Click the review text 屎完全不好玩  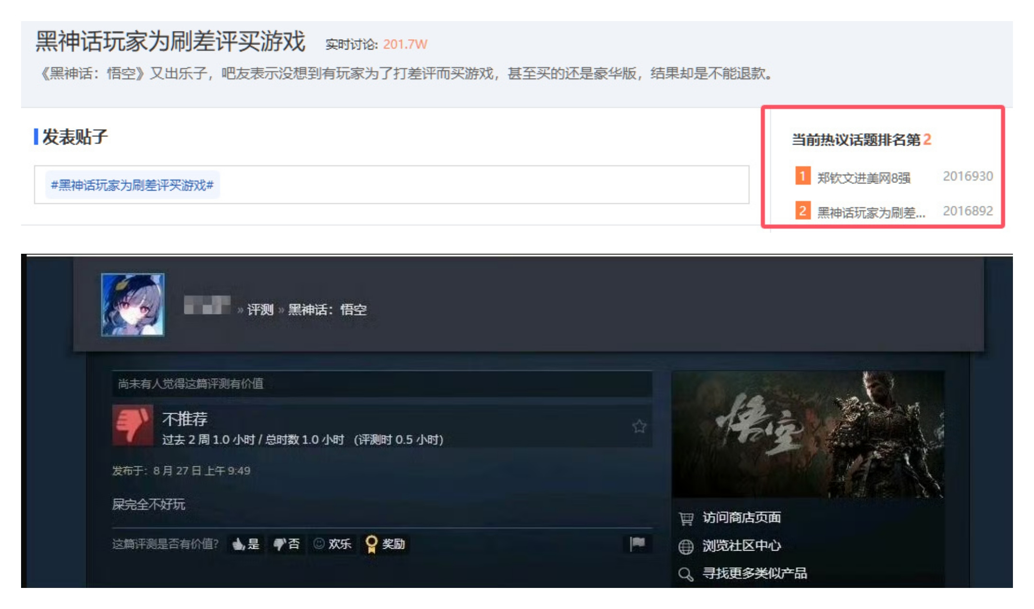pos(148,504)
